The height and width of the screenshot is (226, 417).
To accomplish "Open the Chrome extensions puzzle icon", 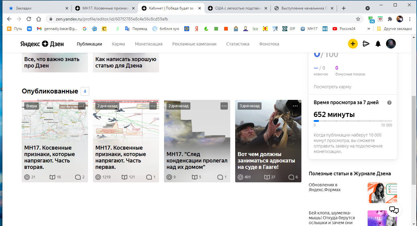I will (x=390, y=19).
